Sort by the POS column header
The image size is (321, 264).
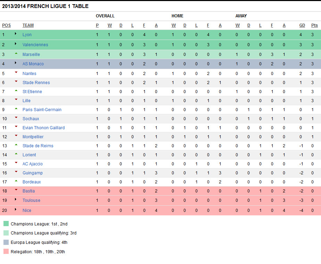coord(6,25)
